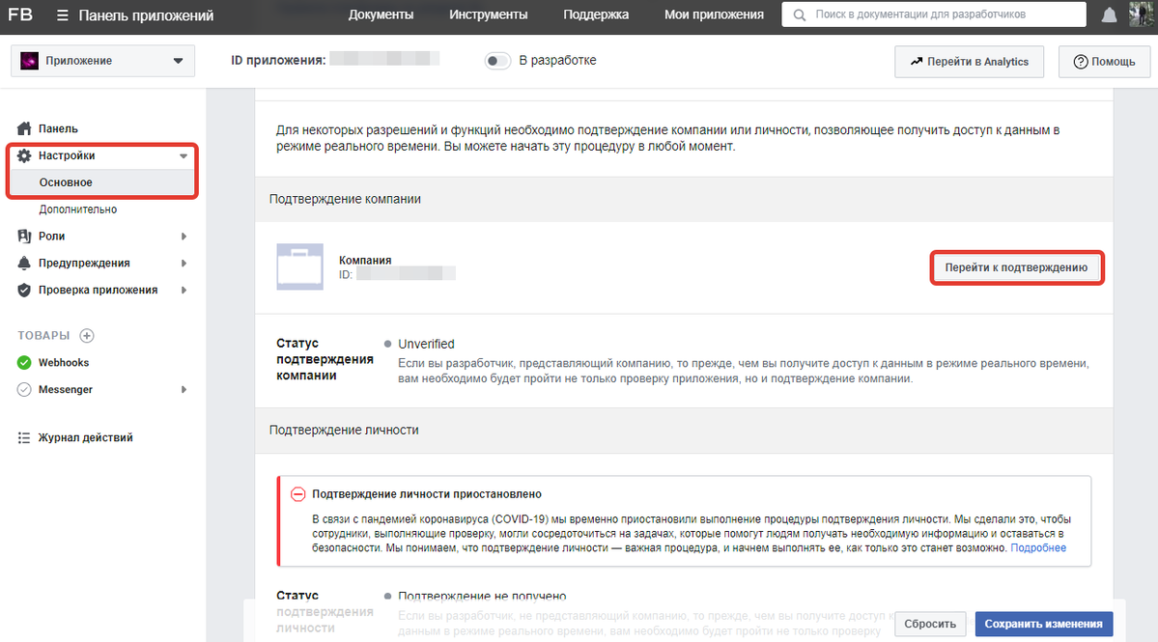Open Журнал действий list icon

point(25,437)
